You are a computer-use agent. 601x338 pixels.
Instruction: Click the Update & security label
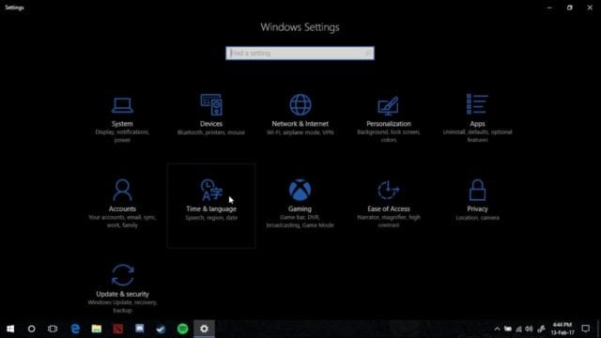click(123, 294)
